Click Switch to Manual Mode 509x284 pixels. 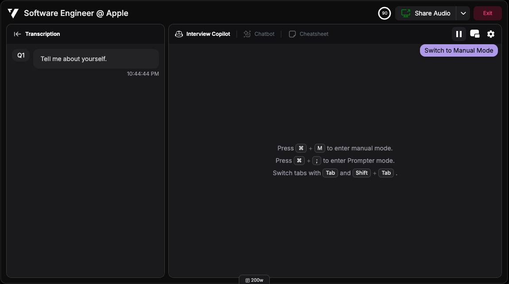pyautogui.click(x=458, y=50)
